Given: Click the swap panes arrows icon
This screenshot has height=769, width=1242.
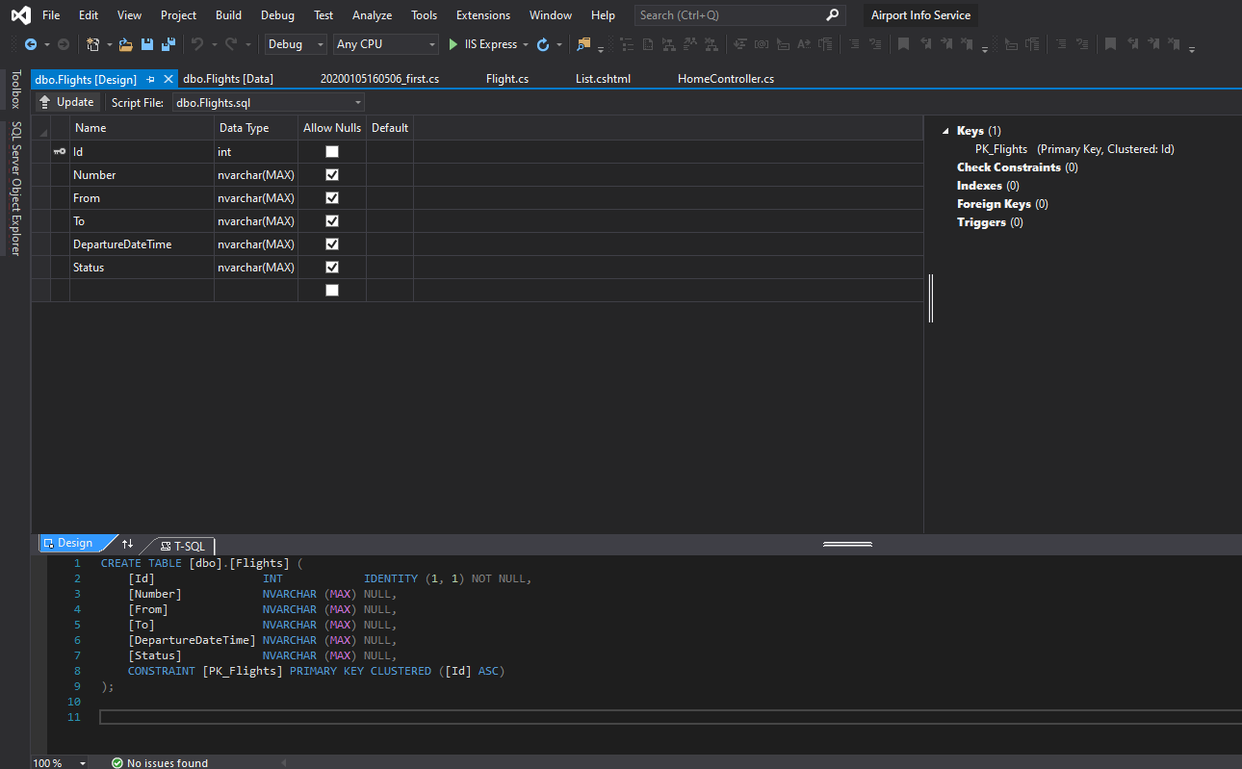Looking at the screenshot, I should click(x=128, y=545).
